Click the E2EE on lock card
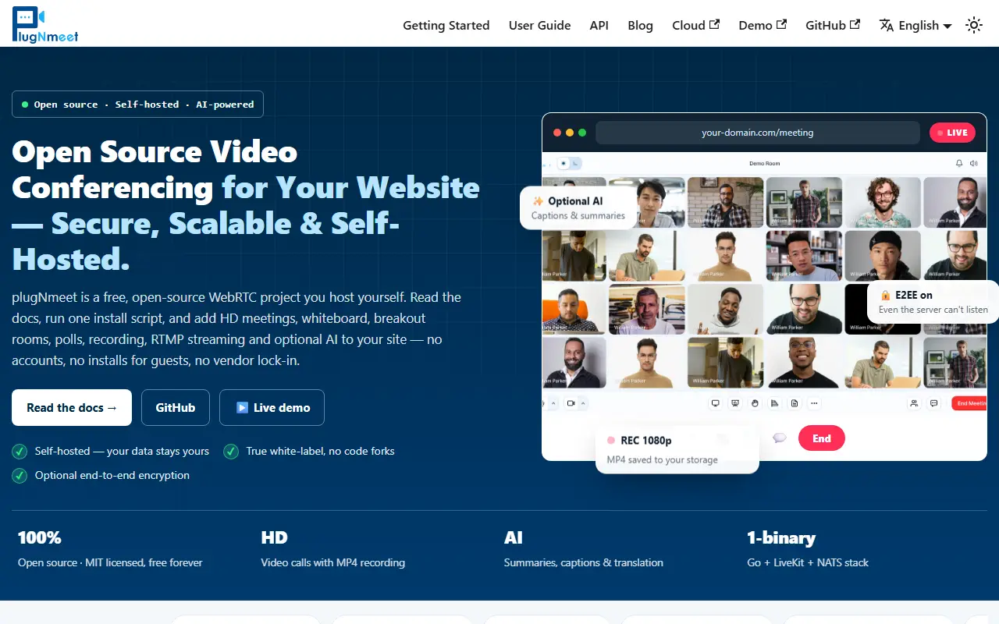This screenshot has width=999, height=624. click(933, 302)
